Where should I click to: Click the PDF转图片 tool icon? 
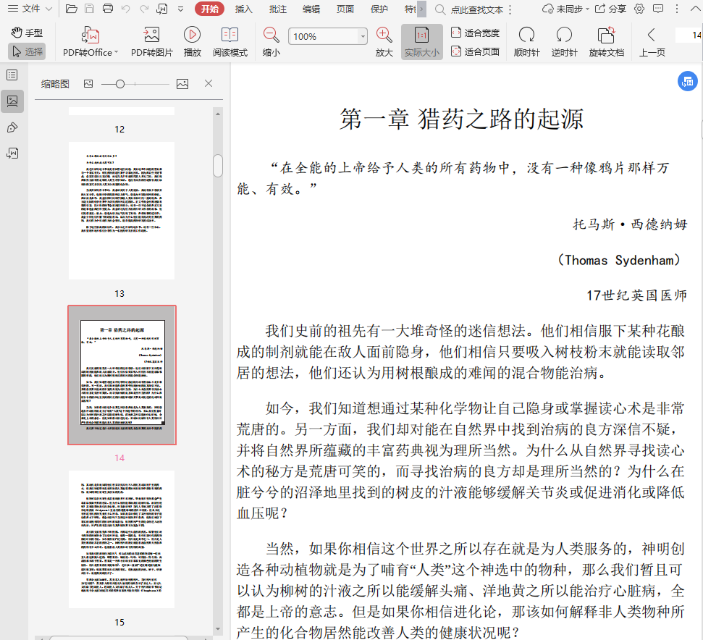coord(151,35)
